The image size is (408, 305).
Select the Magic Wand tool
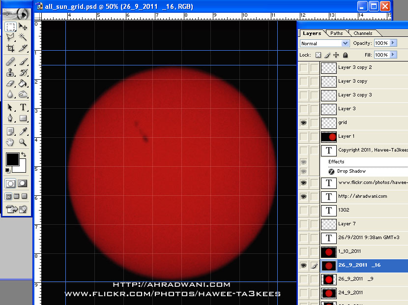(x=23, y=37)
